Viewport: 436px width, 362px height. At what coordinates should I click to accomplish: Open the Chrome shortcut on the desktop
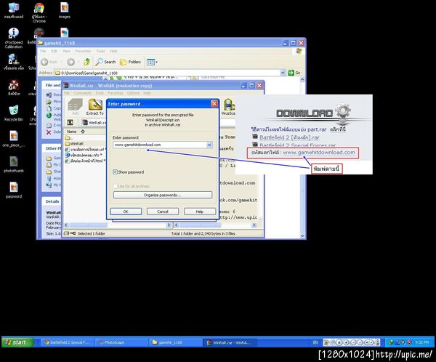pyautogui.click(x=39, y=12)
